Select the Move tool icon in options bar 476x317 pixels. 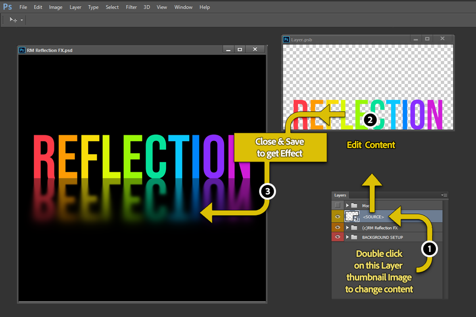13,19
